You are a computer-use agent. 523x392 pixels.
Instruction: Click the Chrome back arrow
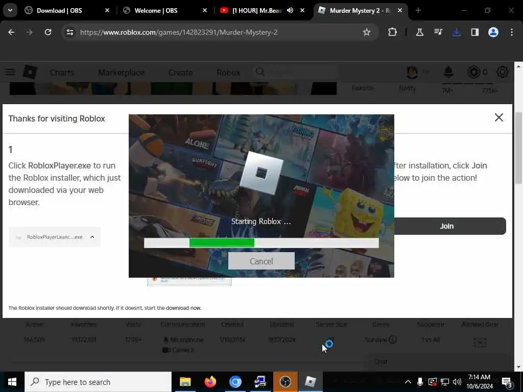(x=11, y=32)
